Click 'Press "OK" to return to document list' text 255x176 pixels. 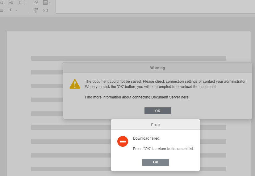pyautogui.click(x=163, y=149)
